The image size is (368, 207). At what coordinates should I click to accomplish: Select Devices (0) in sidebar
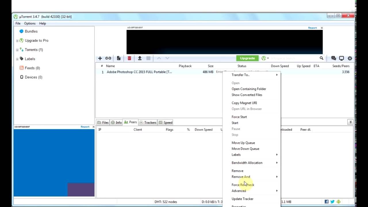(33, 77)
